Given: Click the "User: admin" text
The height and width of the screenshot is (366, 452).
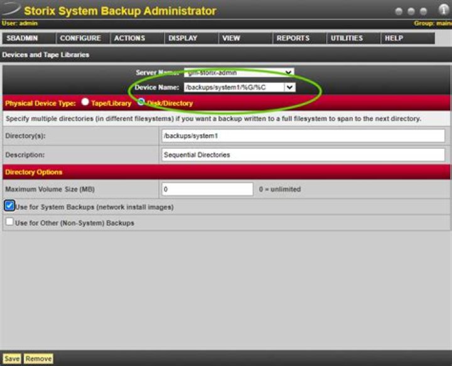Looking at the screenshot, I should pos(19,23).
